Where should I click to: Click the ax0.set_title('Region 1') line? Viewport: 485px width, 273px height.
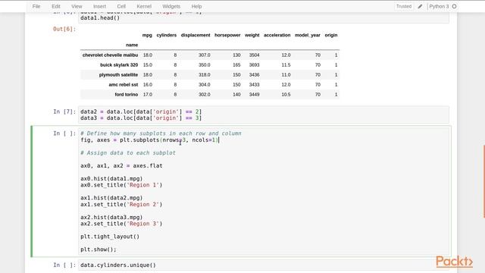121,185
